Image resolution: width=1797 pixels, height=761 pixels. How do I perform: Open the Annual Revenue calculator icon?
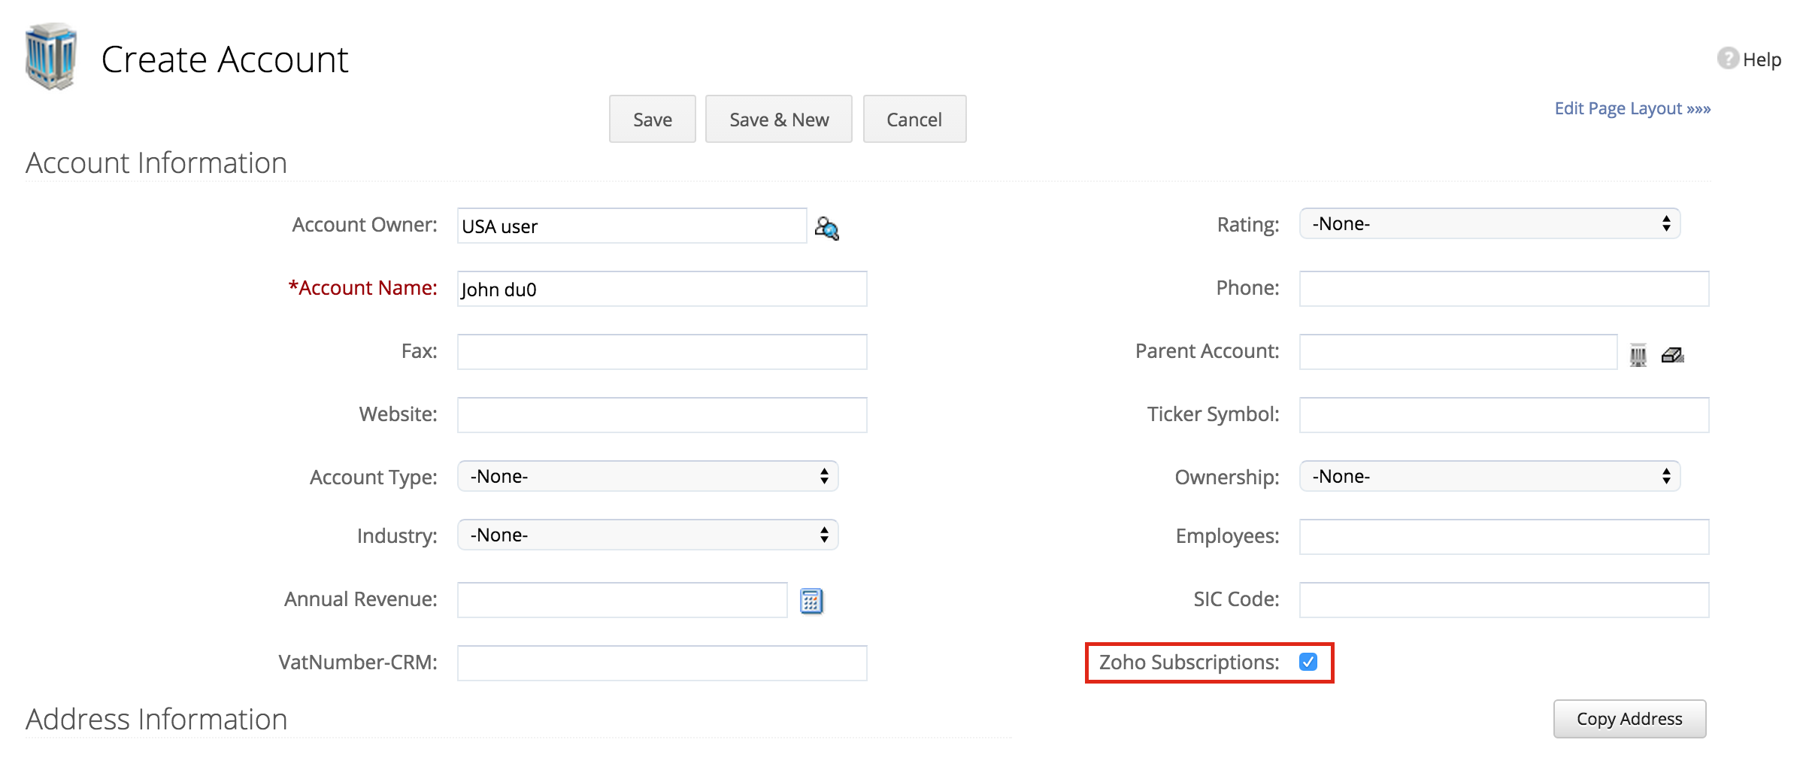[811, 601]
